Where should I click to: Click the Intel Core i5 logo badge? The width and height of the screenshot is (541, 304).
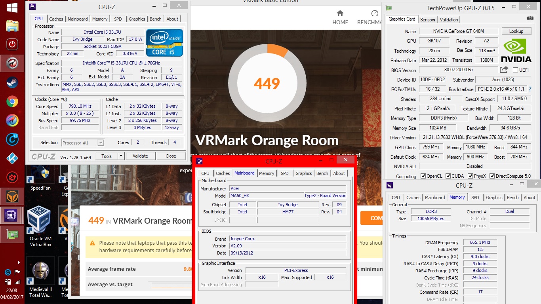(164, 42)
